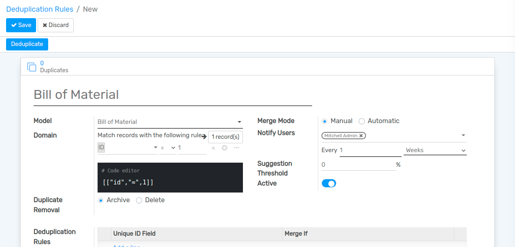Add a domain branch with ellipsis icon
This screenshot has width=515, height=247.
coord(236,148)
